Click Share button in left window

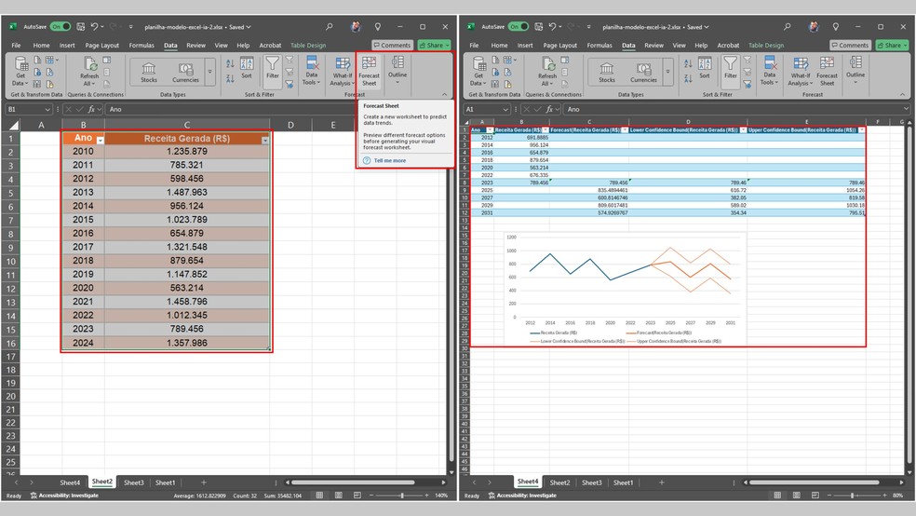pyautogui.click(x=434, y=45)
